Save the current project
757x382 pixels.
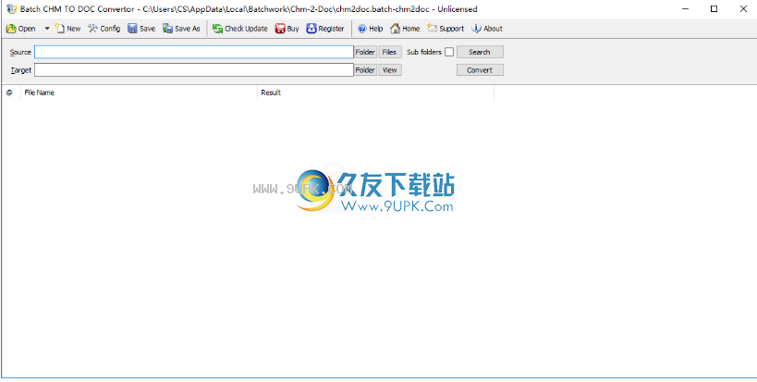click(x=141, y=29)
